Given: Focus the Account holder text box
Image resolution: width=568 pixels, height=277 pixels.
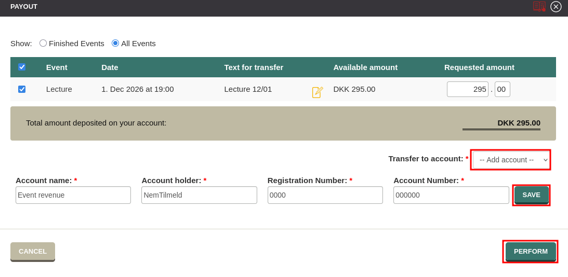Looking at the screenshot, I should point(199,195).
